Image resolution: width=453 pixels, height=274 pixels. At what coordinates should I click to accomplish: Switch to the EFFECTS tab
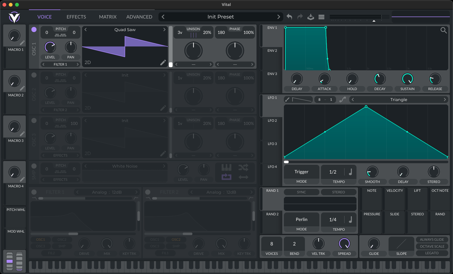(x=76, y=17)
